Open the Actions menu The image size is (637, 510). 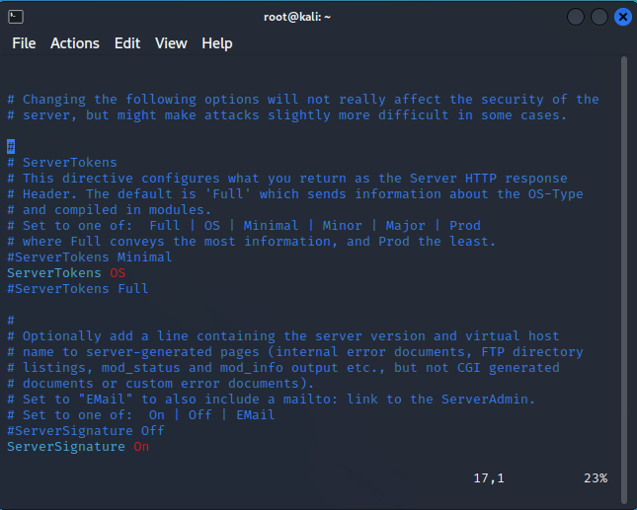[x=75, y=43]
